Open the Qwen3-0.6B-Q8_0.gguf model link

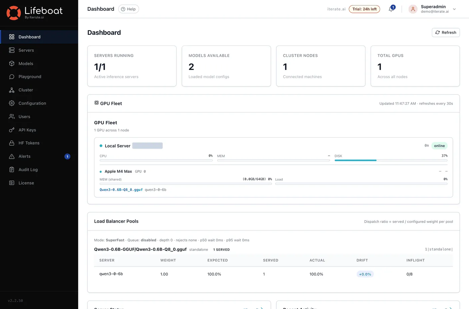[x=121, y=190]
